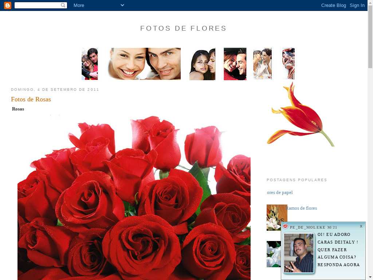Click the FOTOS DE FLORES blog title

183,28
